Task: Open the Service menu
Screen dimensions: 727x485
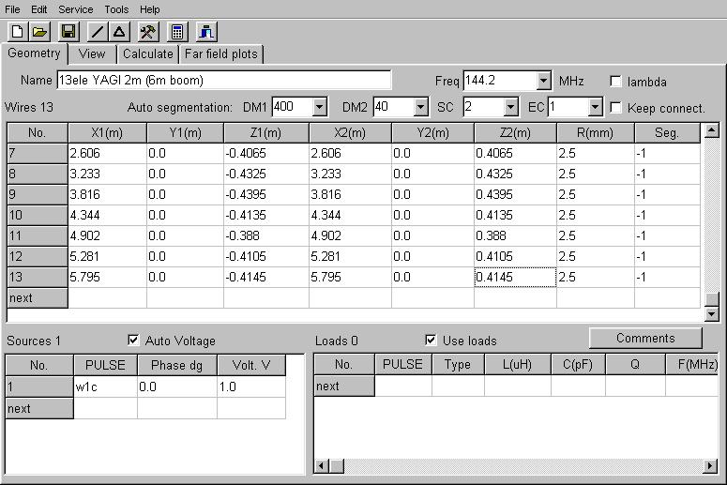Action: pyautogui.click(x=75, y=9)
